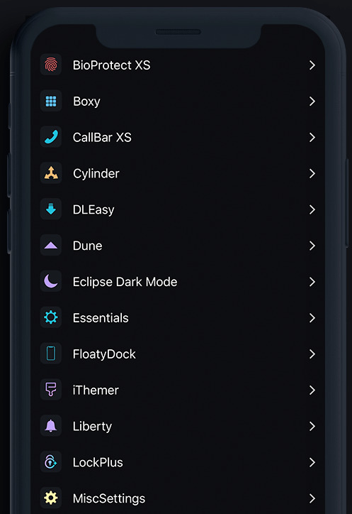Screen dimensions: 352x514
Task: Tap the Cylinder orange arrows icon
Action: pos(51,173)
